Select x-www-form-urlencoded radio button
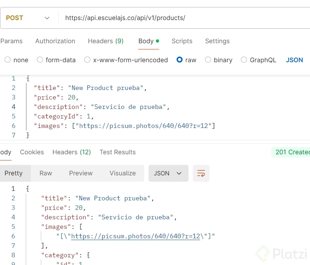The image size is (310, 265). click(x=87, y=60)
